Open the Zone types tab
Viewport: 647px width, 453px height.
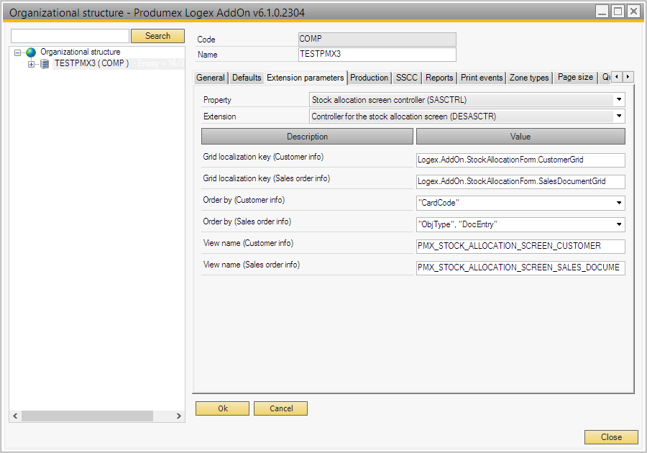pos(529,78)
